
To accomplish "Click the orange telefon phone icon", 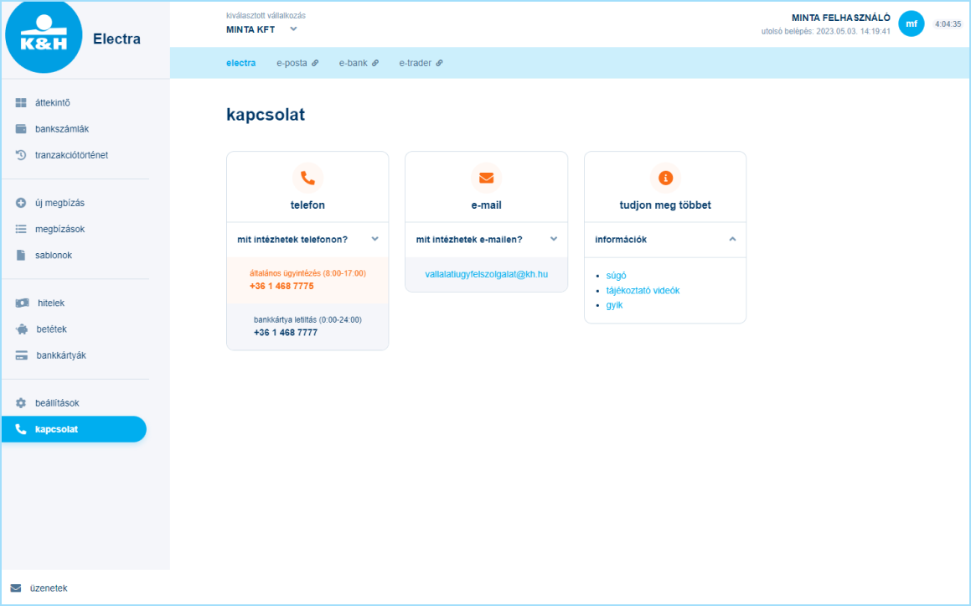I will [307, 178].
